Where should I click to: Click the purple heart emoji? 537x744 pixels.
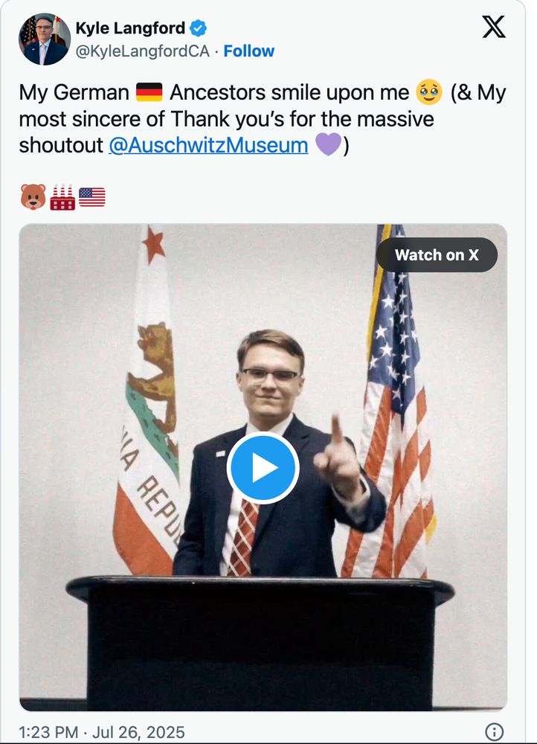coord(327,144)
